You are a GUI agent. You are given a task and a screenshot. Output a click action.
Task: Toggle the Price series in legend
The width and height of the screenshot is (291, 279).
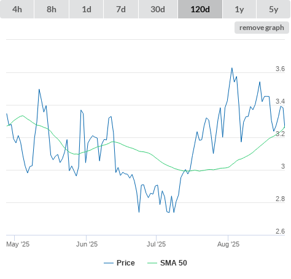126,263
